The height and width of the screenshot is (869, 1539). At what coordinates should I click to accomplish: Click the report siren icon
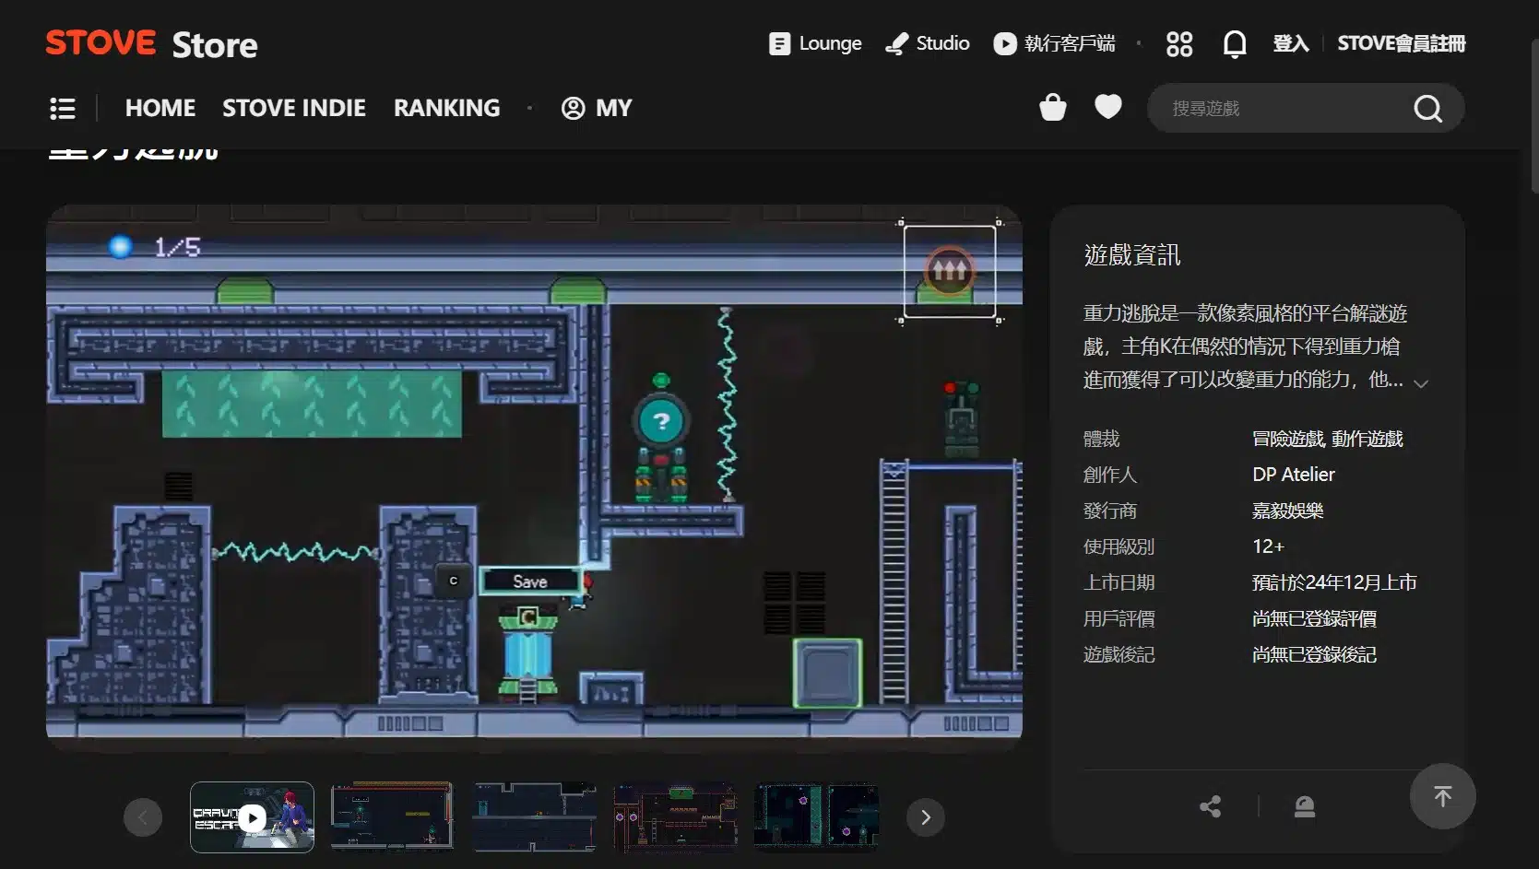[x=1304, y=807]
